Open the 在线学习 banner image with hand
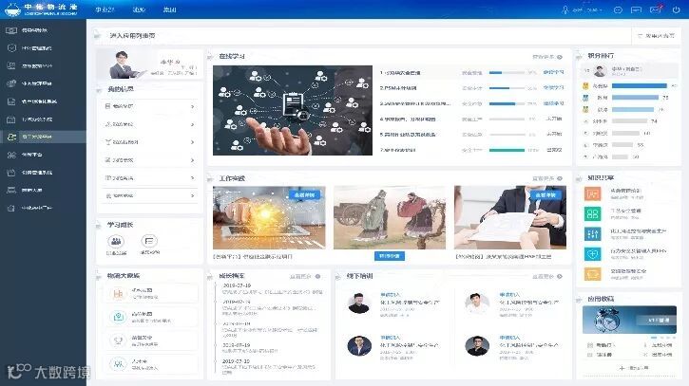This screenshot has height=386, width=689. pyautogui.click(x=293, y=110)
